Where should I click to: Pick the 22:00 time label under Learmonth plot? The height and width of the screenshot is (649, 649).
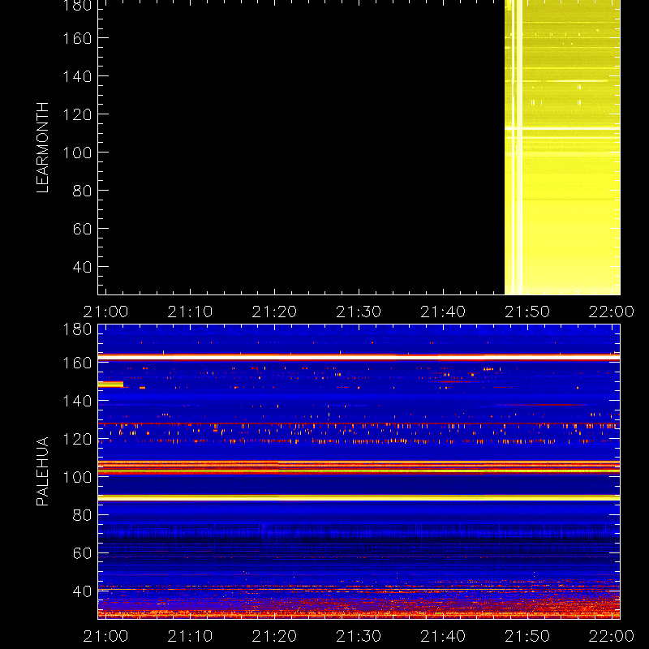[x=612, y=312]
